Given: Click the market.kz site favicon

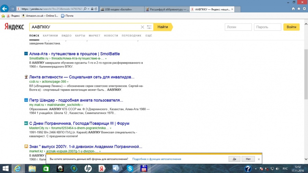Looking at the screenshot, I should [x=26, y=146].
